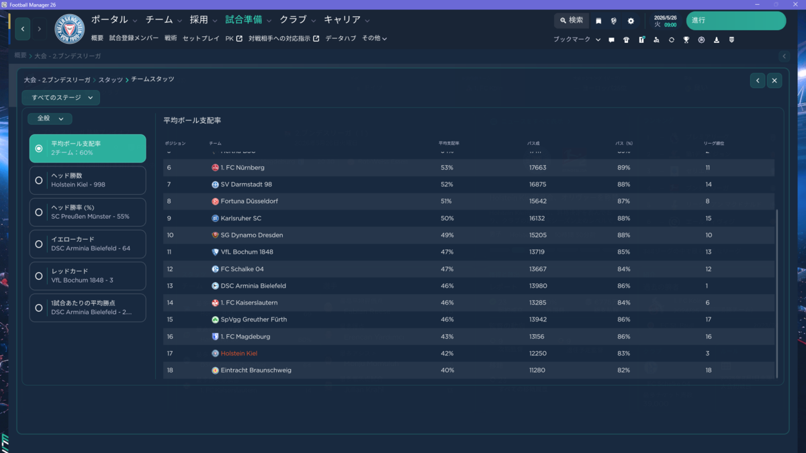Select 平均ボール支配率 stat radio option

coord(88,148)
